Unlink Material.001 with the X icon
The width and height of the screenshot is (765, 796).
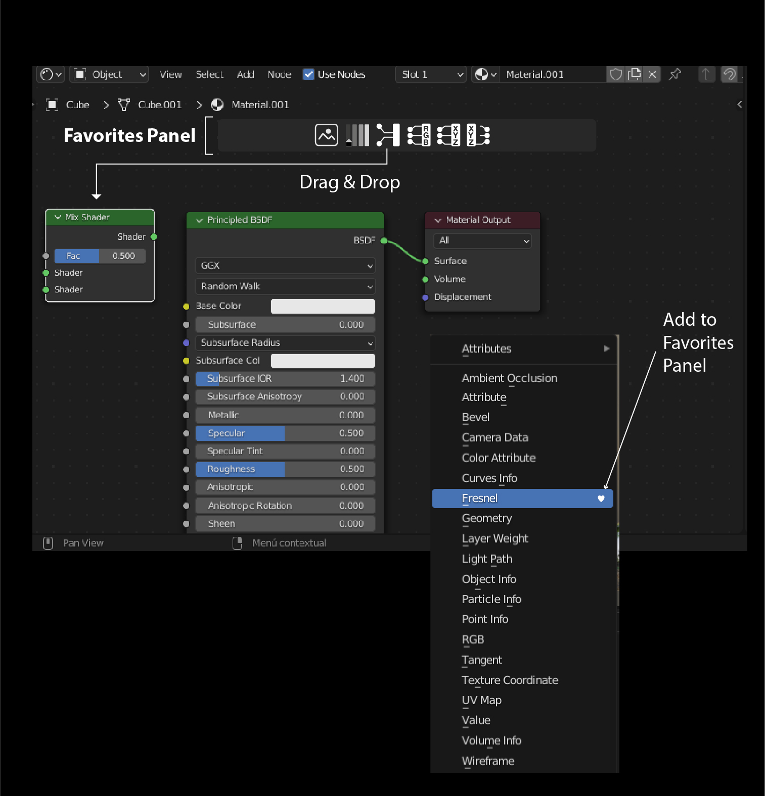pos(652,75)
